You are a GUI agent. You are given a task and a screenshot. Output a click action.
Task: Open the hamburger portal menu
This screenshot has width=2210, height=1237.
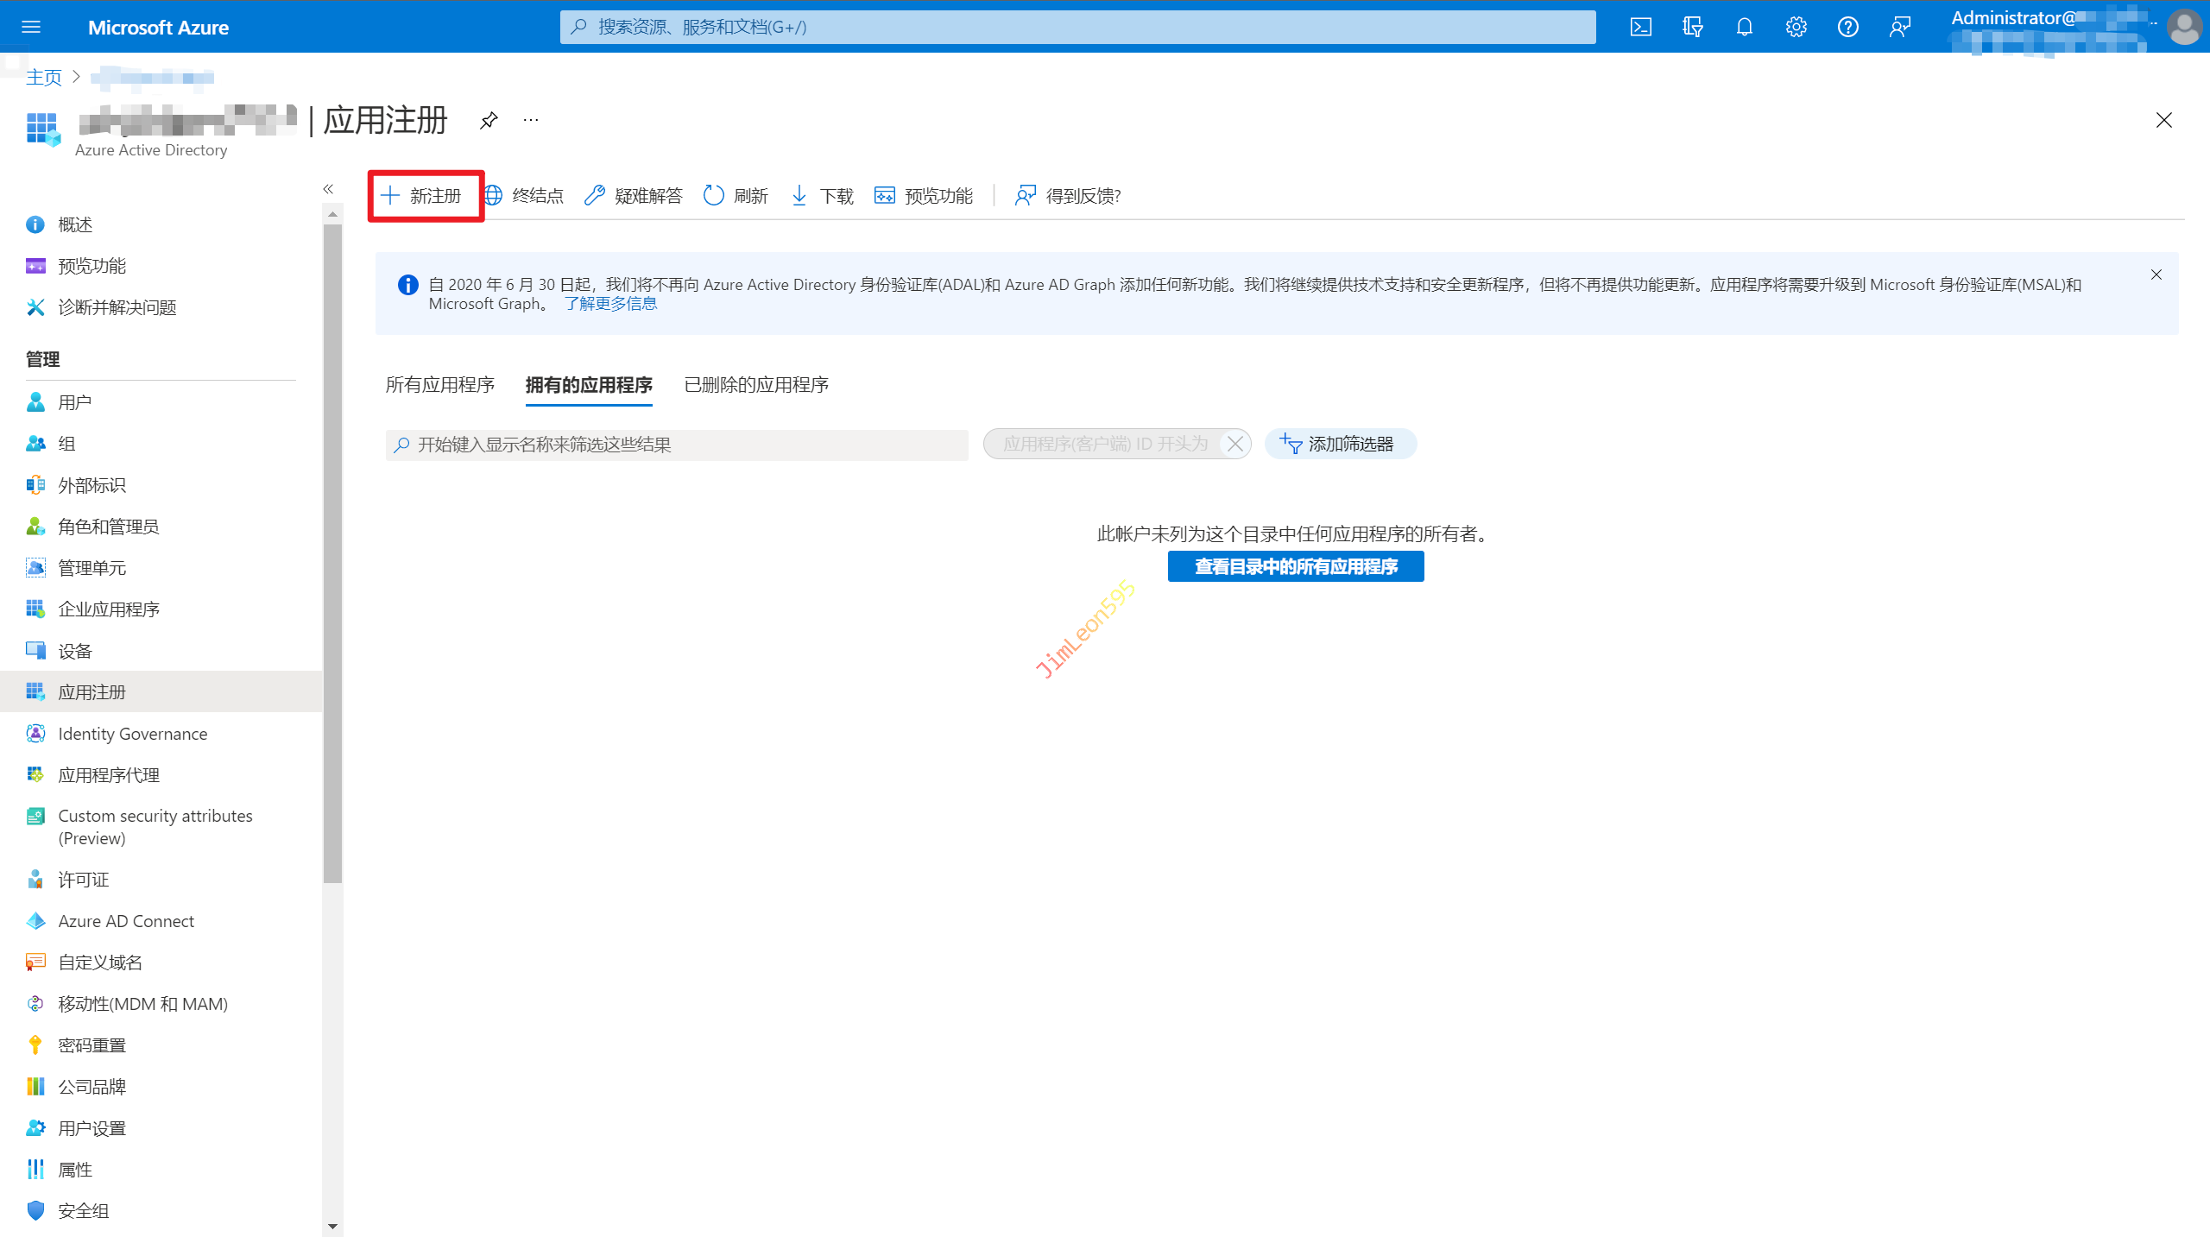[x=31, y=27]
